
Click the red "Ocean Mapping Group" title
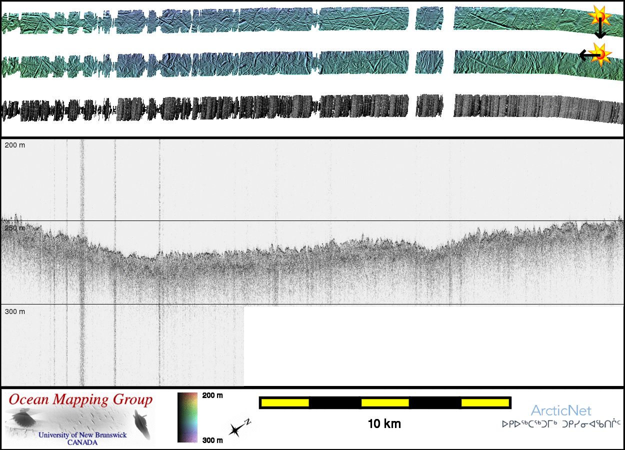coord(80,400)
